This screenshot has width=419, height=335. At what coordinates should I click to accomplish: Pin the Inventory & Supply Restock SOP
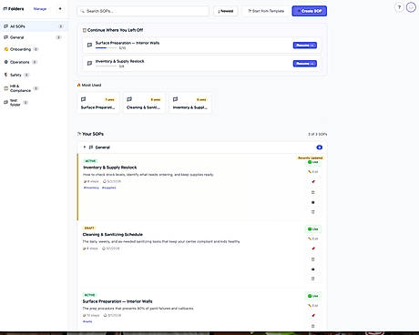313,182
